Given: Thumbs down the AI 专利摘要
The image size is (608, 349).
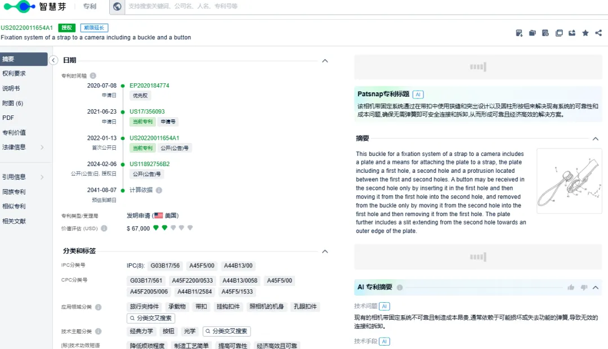Looking at the screenshot, I should [x=584, y=287].
